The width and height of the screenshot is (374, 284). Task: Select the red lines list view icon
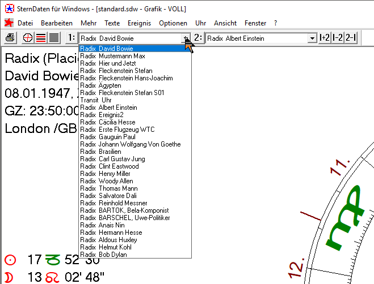(x=41, y=37)
